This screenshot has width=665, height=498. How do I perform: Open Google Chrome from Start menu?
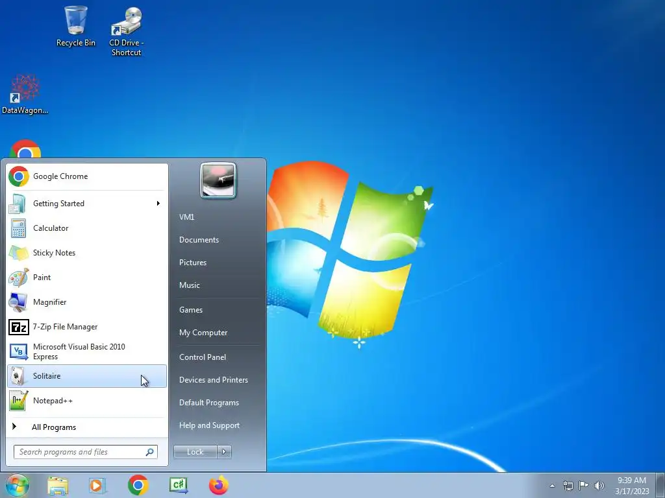pyautogui.click(x=87, y=176)
